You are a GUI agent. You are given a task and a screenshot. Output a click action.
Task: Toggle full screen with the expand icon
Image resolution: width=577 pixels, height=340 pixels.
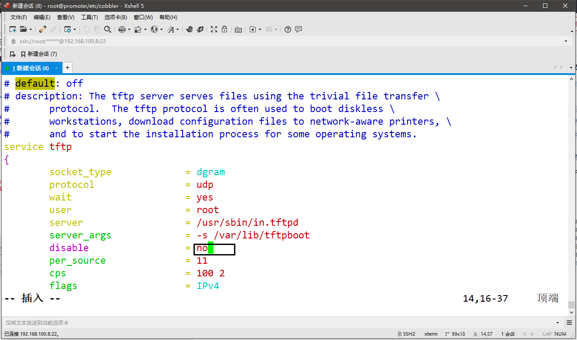214,29
